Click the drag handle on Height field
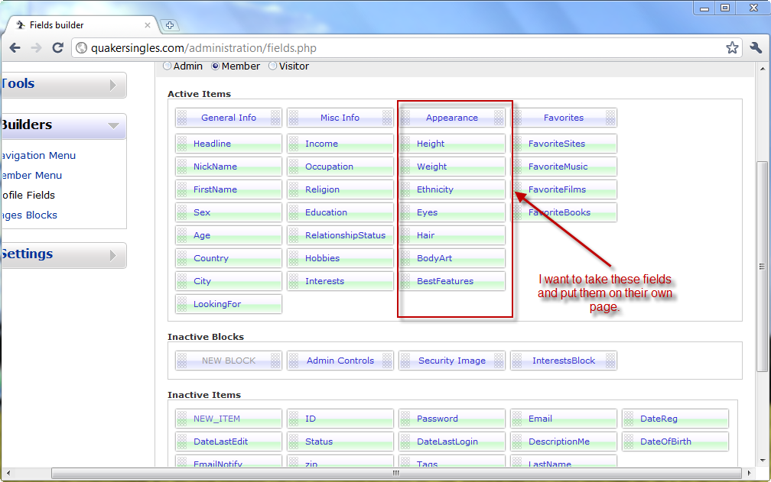This screenshot has height=482, width=771. (405, 144)
